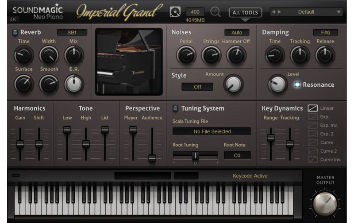Select the Linear curve icon
The width and height of the screenshot is (354, 223).
click(313, 108)
